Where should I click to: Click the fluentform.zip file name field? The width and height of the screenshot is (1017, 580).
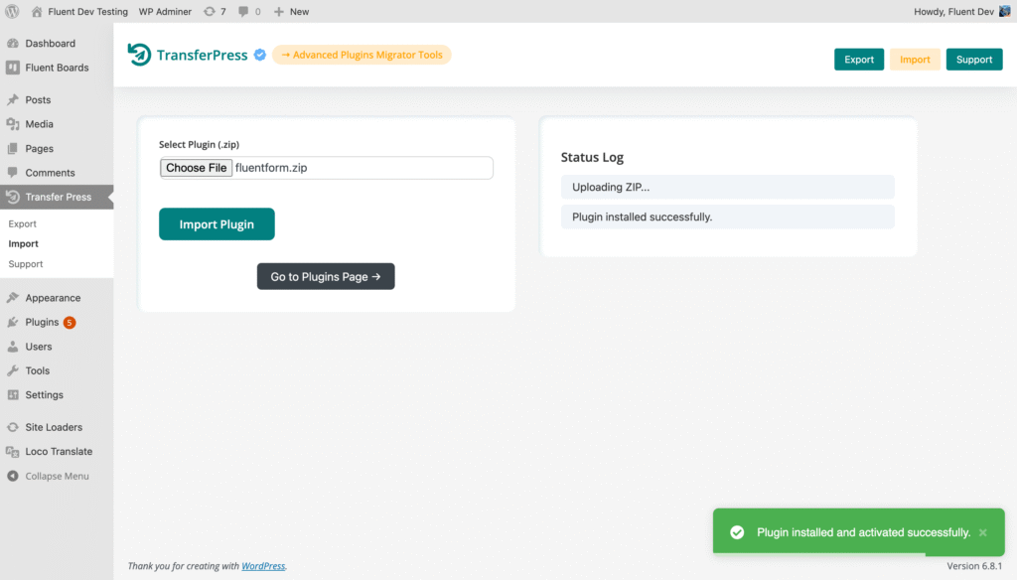(x=326, y=168)
